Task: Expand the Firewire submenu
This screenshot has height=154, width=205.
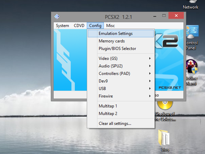Action: (121, 96)
